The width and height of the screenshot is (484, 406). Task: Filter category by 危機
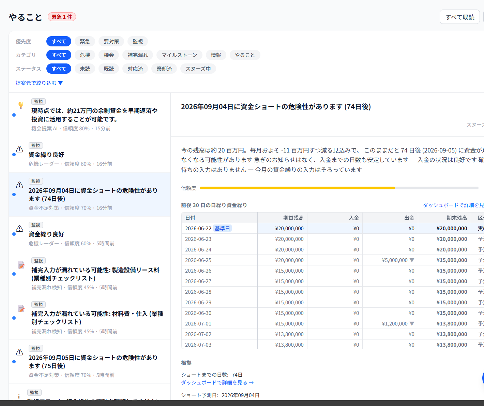(x=85, y=55)
